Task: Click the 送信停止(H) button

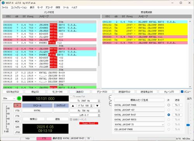Action: pyautogui.click(x=147, y=92)
